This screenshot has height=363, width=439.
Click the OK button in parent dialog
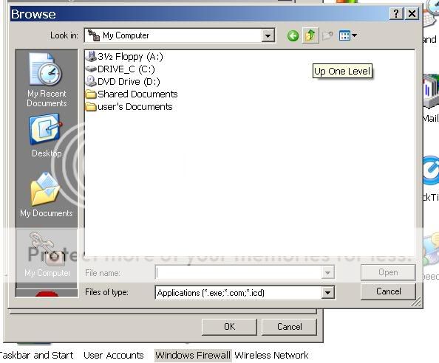click(x=229, y=327)
